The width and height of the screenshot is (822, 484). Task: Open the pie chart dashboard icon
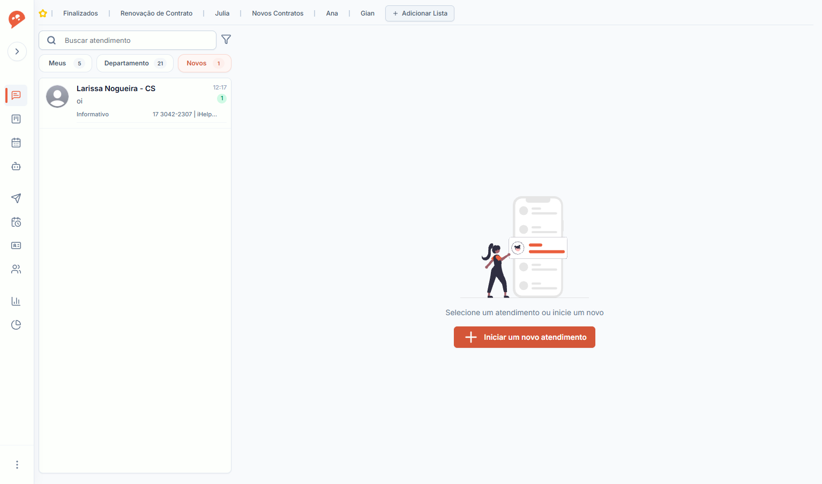pyautogui.click(x=16, y=325)
